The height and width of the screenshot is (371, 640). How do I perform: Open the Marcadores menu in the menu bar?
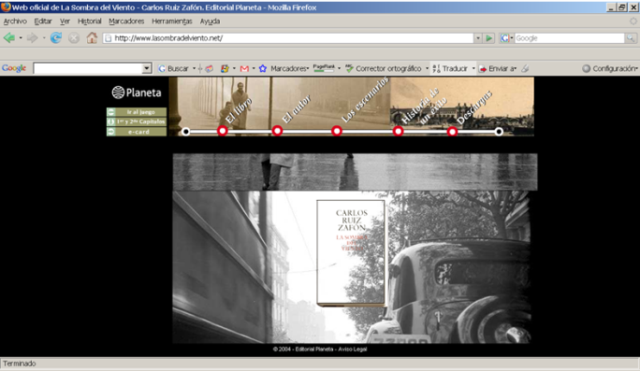(x=126, y=21)
